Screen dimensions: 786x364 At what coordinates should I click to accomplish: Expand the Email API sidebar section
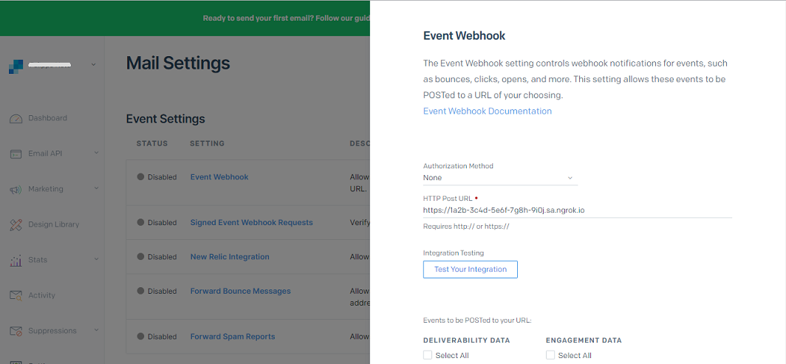(96, 153)
